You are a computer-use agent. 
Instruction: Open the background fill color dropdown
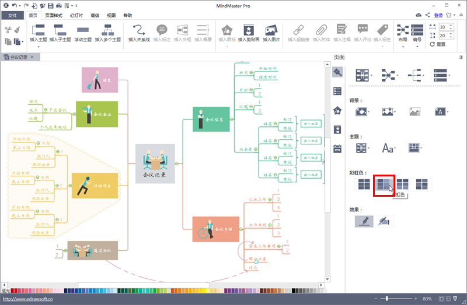coord(369,112)
